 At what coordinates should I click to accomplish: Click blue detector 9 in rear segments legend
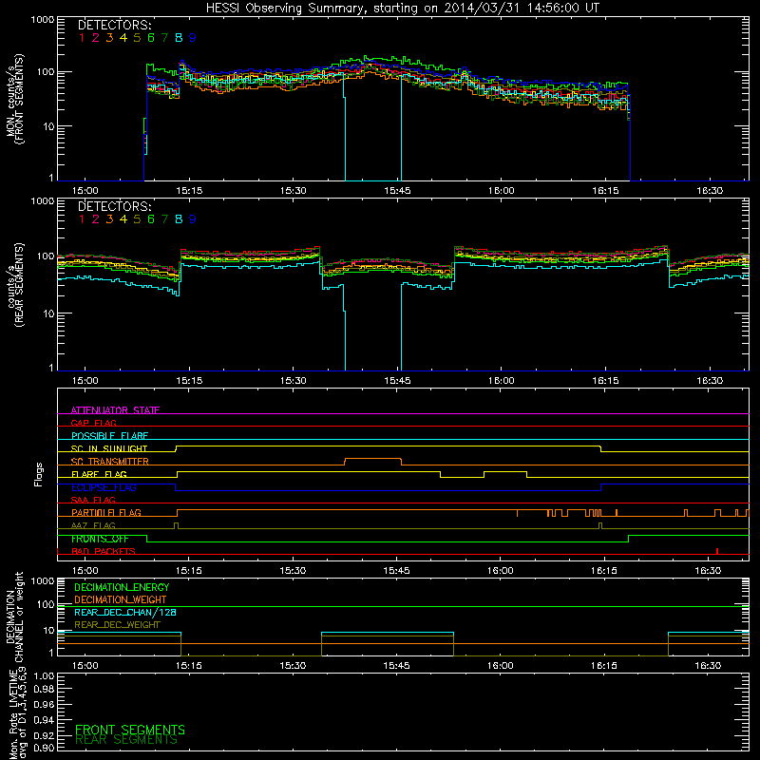(x=193, y=219)
